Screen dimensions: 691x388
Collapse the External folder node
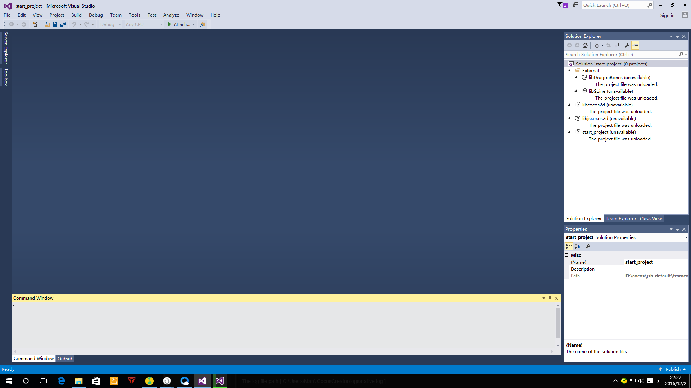pos(569,71)
